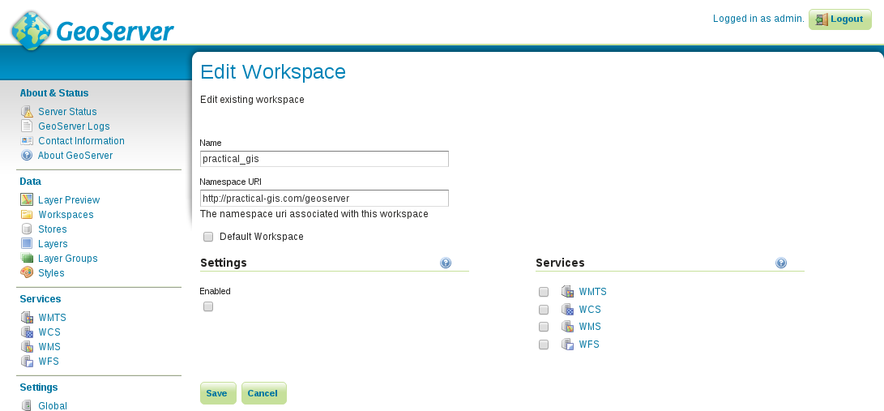Open WMTS service settings from sidebar
884x411 pixels.
pyautogui.click(x=53, y=318)
